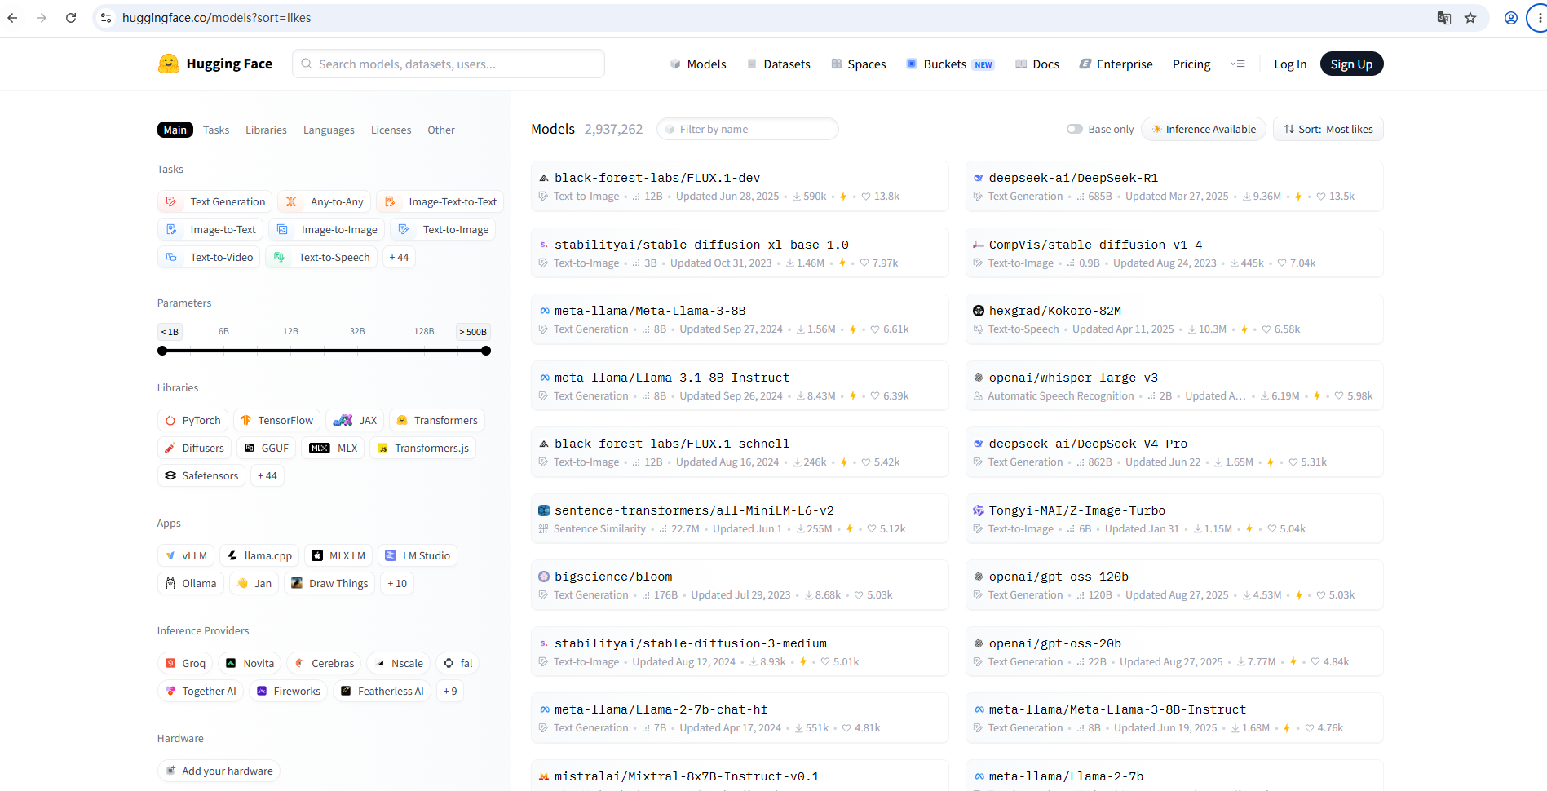Open the browser profile avatar icon

(1511, 18)
